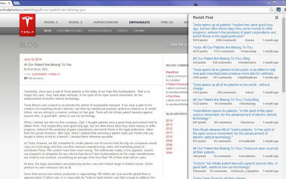The image size is (286, 179).
Task: Click the /r/business subreddit label
Action: point(247,123)
